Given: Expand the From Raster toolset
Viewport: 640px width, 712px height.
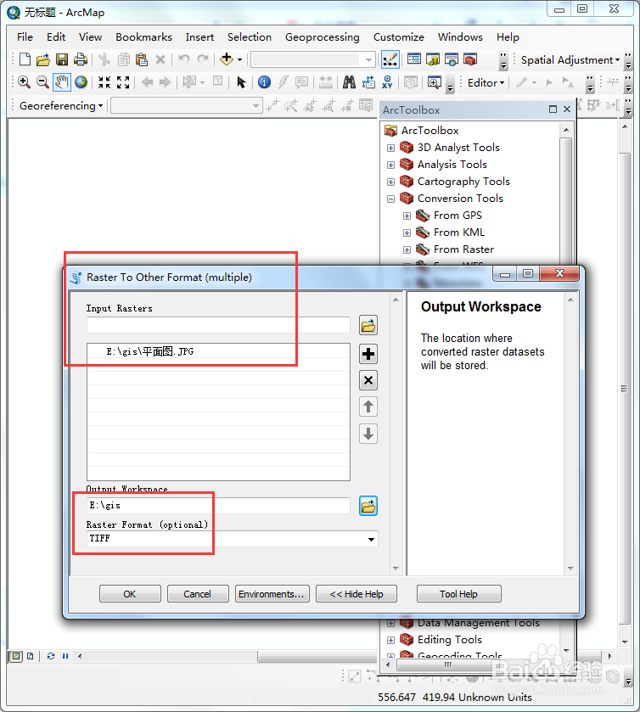Looking at the screenshot, I should click(407, 249).
